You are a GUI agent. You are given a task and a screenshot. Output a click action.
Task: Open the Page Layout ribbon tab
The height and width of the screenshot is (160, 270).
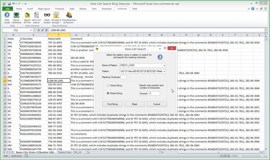(44, 9)
